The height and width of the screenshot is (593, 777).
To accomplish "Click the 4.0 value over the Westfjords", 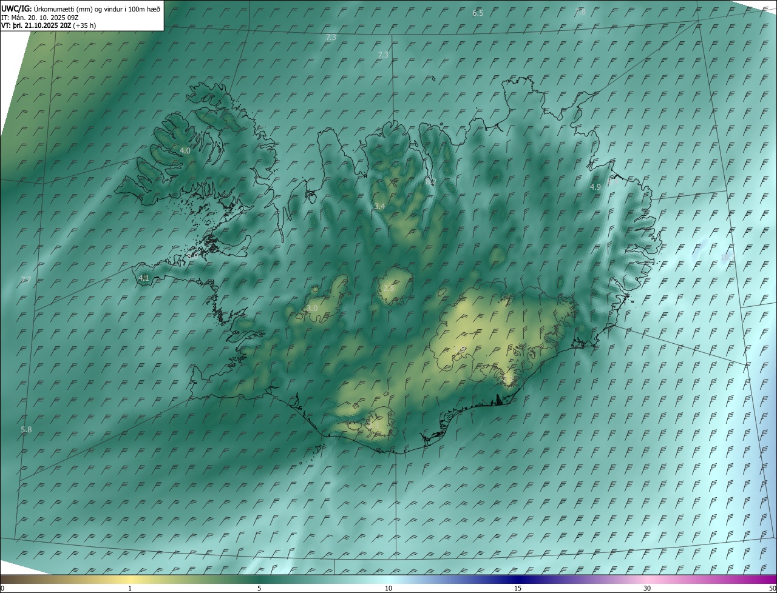I will pos(185,150).
